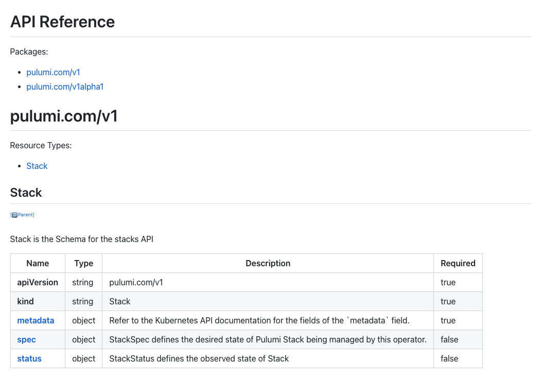Click the Stack section heading
541x379 pixels.
[x=26, y=193]
